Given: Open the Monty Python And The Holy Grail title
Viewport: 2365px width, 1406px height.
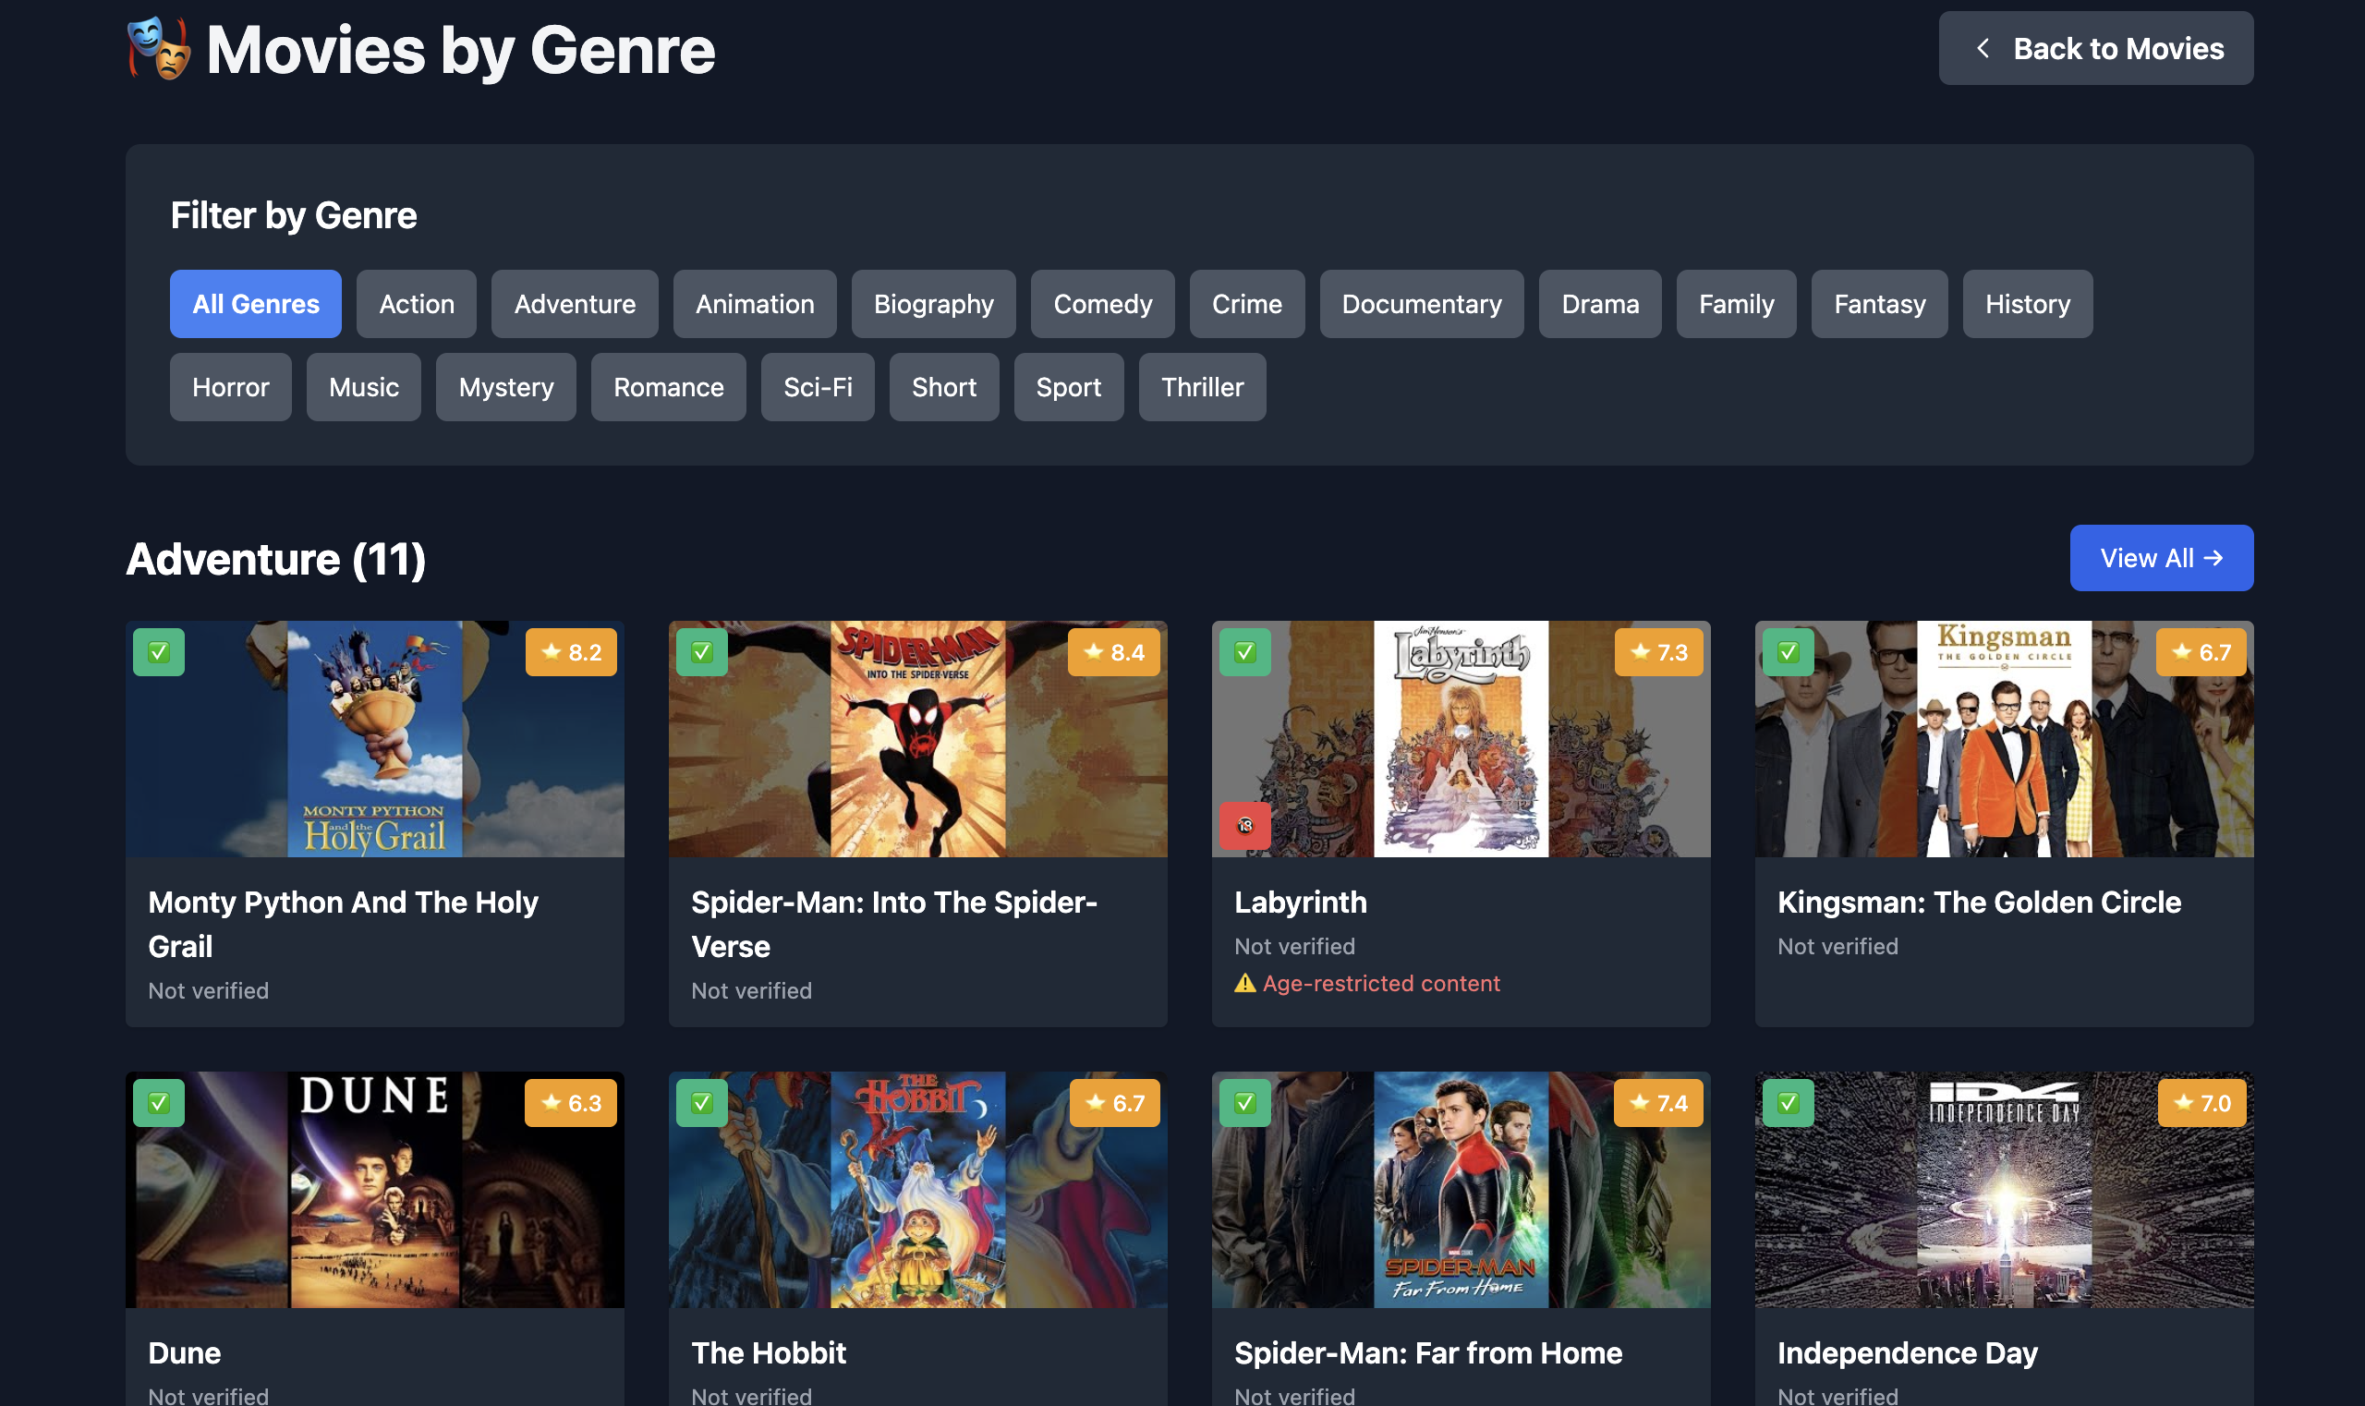Looking at the screenshot, I should pos(343,924).
